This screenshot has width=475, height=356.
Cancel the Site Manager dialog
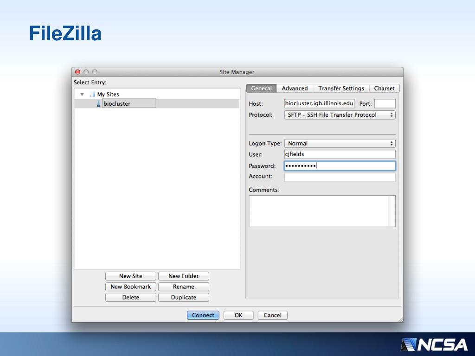coord(273,315)
